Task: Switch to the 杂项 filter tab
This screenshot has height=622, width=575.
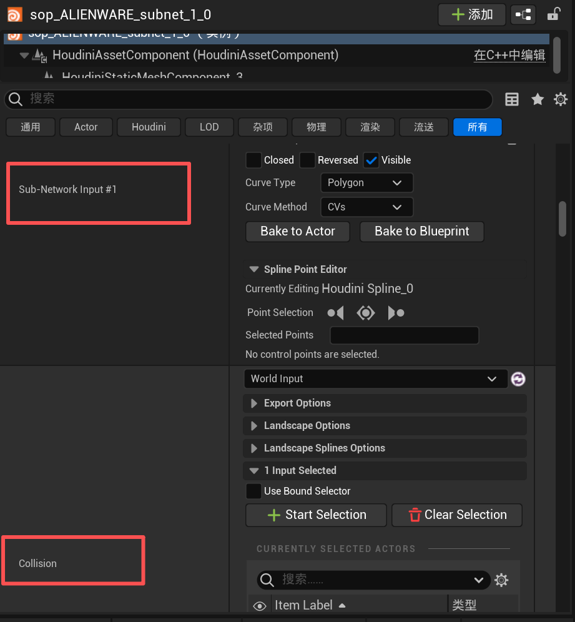Action: [x=262, y=127]
